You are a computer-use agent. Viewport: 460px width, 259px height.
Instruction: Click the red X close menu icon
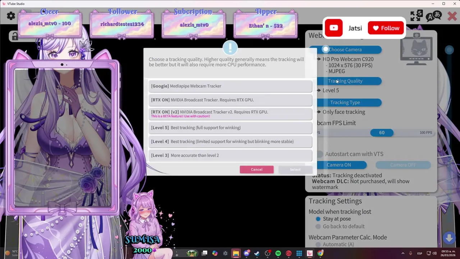[x=452, y=16]
